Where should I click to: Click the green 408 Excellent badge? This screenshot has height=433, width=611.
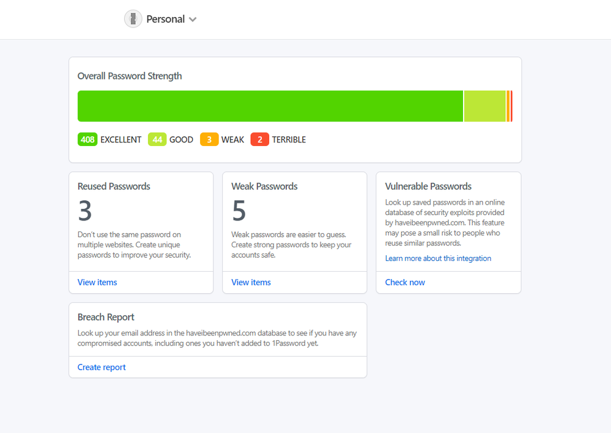(87, 140)
